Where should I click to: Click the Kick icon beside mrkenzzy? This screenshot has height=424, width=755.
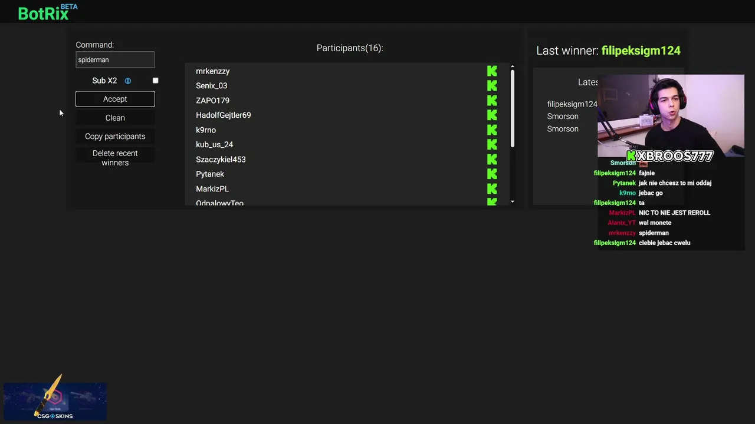point(492,71)
